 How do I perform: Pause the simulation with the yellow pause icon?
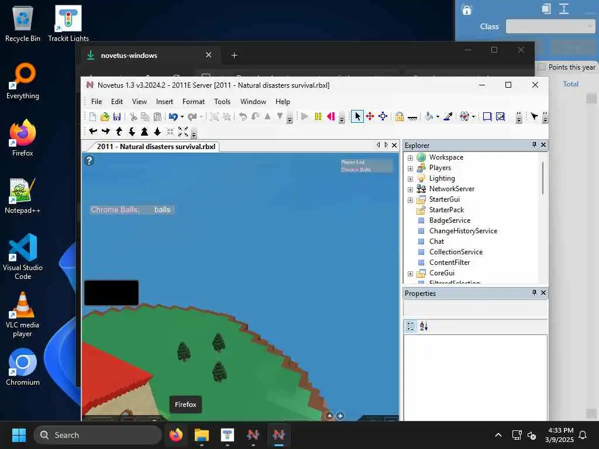(318, 116)
